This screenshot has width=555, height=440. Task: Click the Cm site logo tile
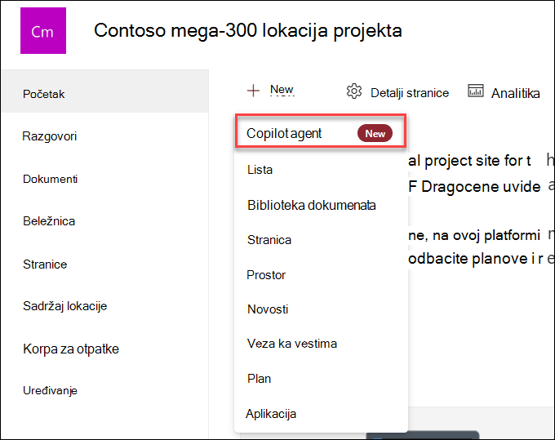(43, 31)
